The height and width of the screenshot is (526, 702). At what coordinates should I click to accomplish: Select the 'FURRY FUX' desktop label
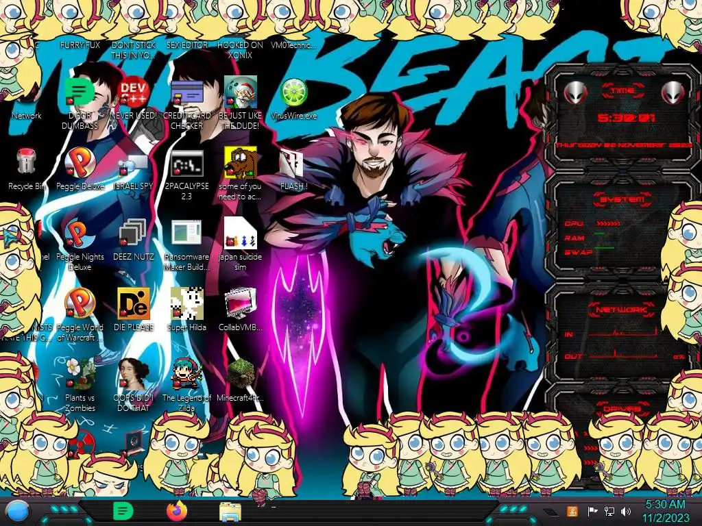tap(80, 45)
